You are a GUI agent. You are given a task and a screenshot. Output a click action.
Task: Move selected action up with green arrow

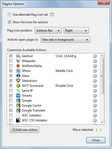pyautogui.click(x=101, y=130)
